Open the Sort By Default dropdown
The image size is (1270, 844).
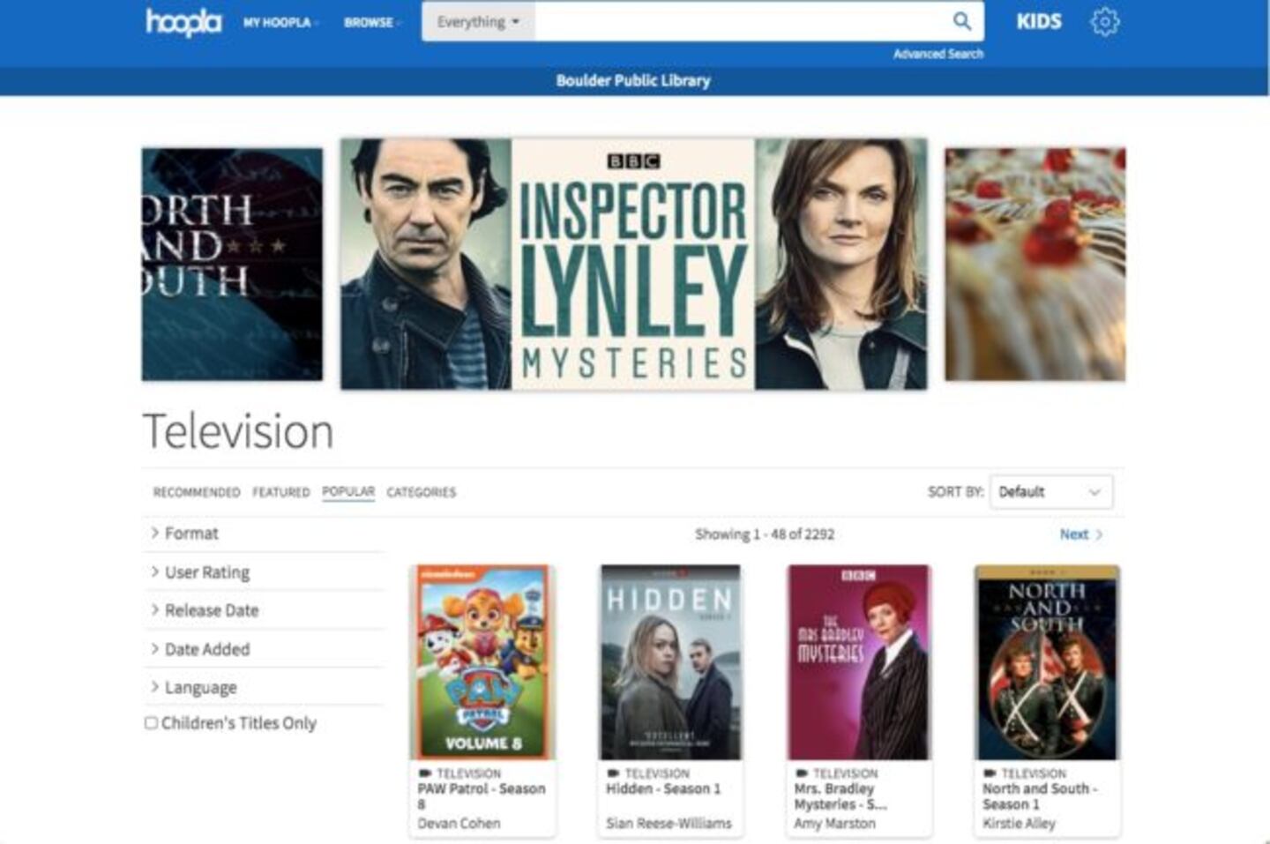coord(1050,492)
